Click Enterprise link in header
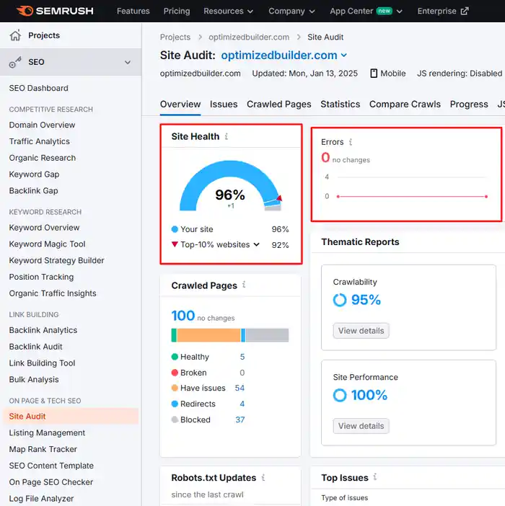The height and width of the screenshot is (506, 505). tap(443, 11)
